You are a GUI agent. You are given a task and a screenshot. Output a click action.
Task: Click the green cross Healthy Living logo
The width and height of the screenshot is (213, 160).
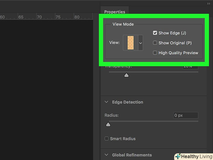[178, 156]
